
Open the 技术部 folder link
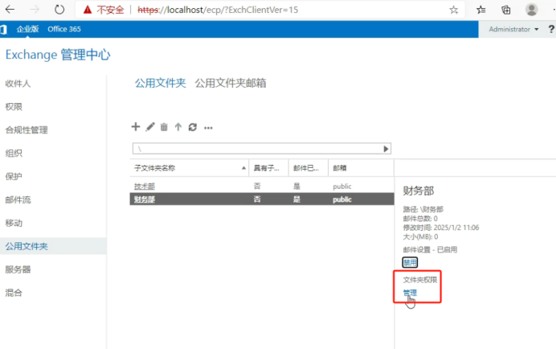pos(145,187)
